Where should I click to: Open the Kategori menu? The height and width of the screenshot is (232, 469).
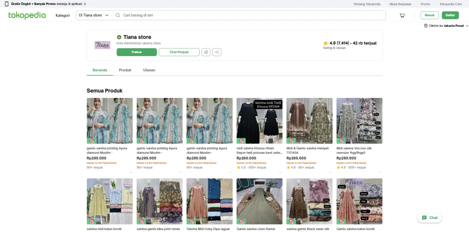point(63,15)
